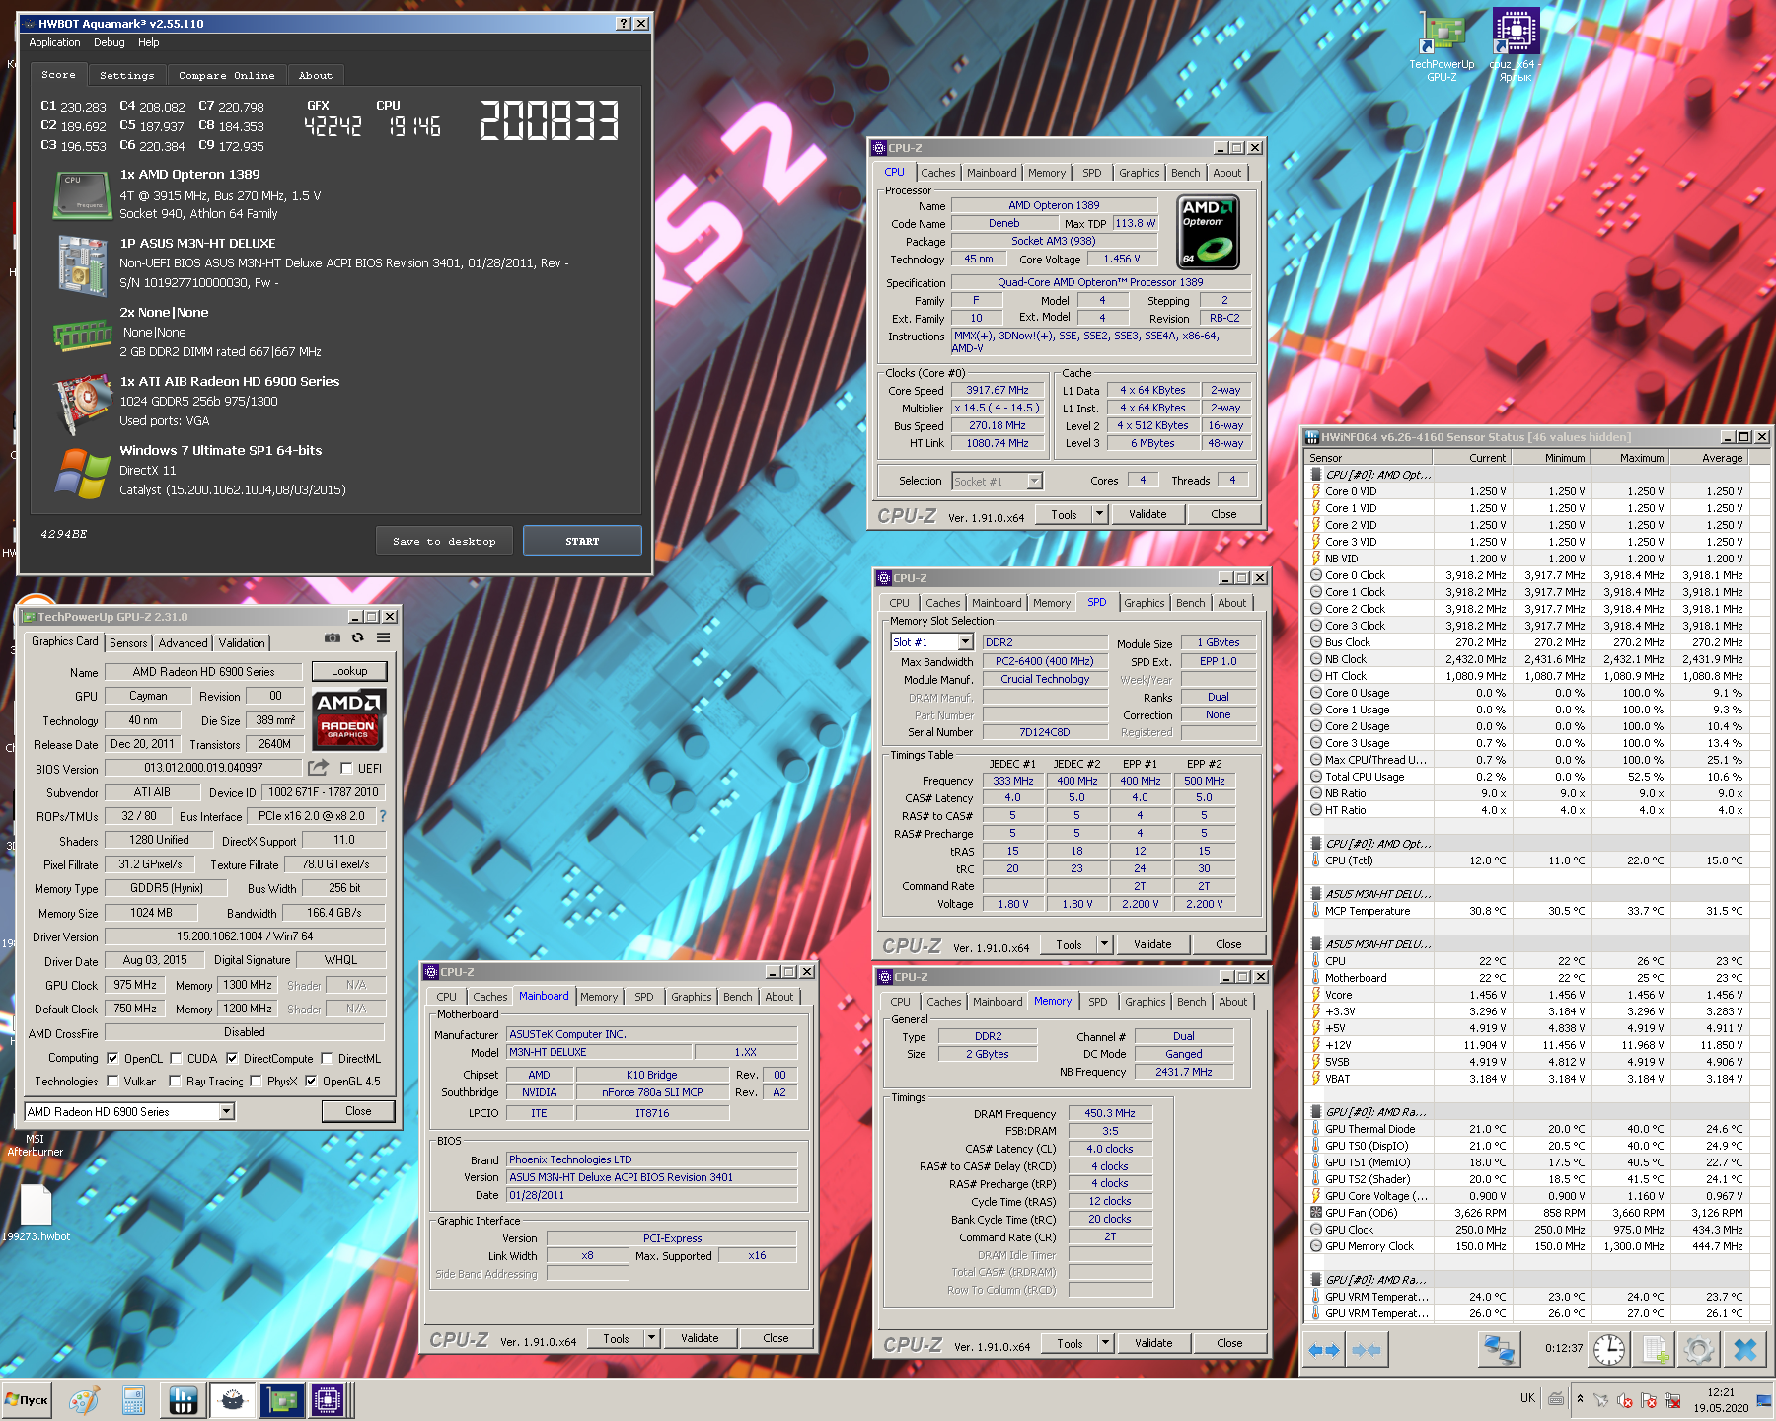Image resolution: width=1776 pixels, height=1421 pixels.
Task: Toggle the DirectCompute checkbox
Action: coord(232,1058)
